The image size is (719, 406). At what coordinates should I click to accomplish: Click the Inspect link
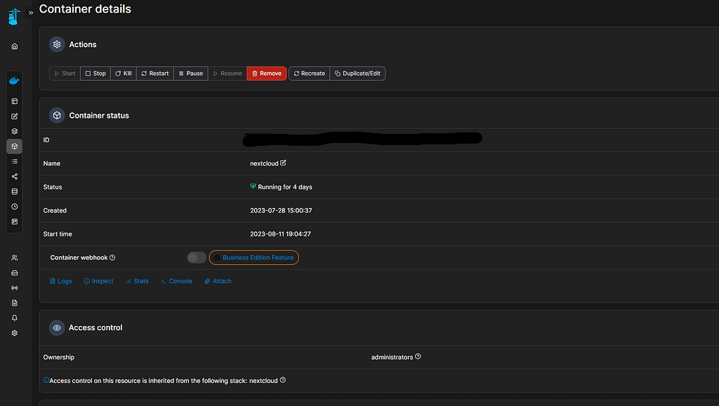[98, 281]
